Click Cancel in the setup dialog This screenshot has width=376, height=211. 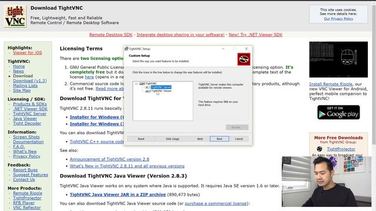click(x=239, y=139)
